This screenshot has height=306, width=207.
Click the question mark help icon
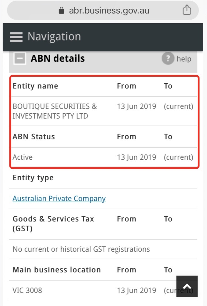tap(168, 58)
